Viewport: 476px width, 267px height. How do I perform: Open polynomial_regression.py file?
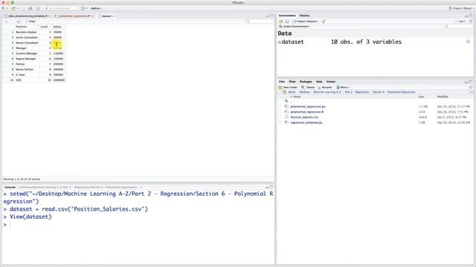pyautogui.click(x=308, y=107)
